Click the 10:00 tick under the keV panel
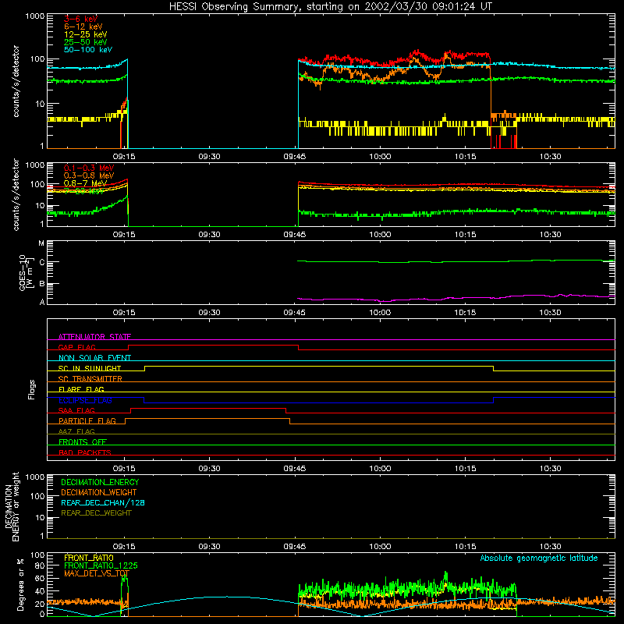Image resolution: width=624 pixels, height=624 pixels. click(x=380, y=157)
